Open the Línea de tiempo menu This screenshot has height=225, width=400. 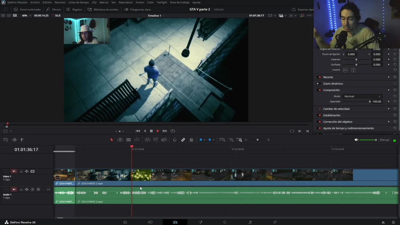pos(79,2)
